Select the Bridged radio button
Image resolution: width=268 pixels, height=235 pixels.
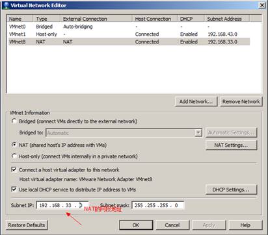14,121
